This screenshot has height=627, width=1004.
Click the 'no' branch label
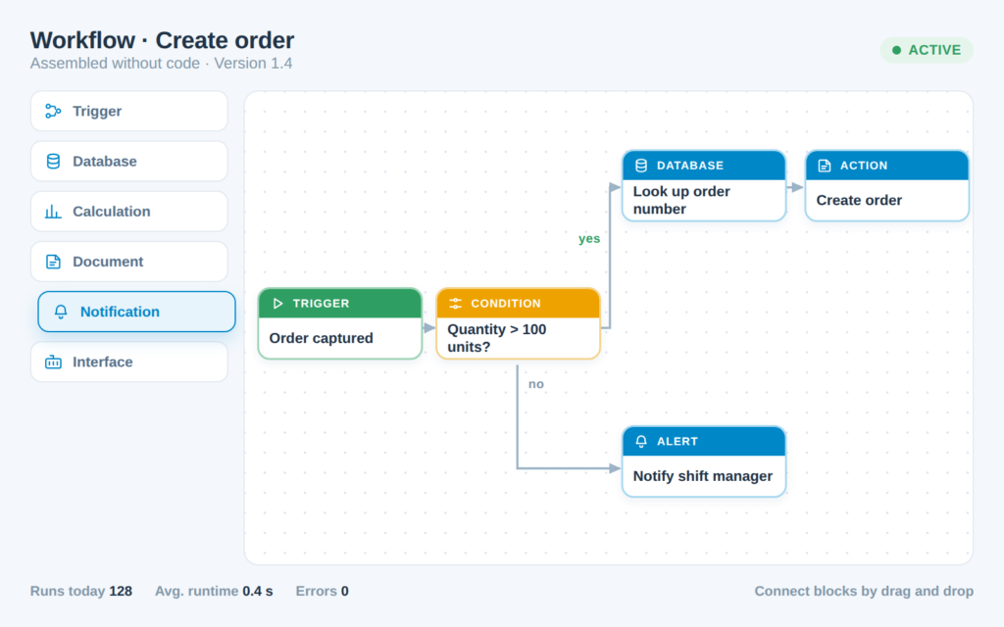click(x=536, y=384)
